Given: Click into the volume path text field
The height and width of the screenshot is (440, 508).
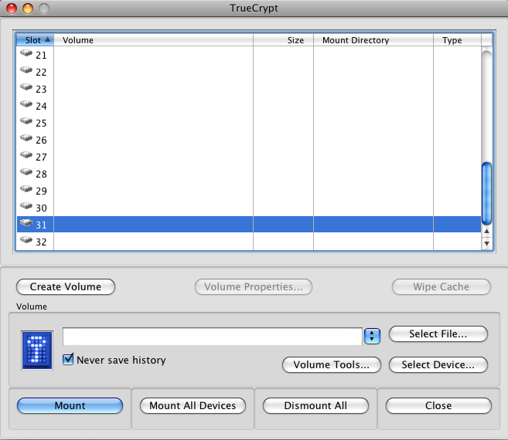Looking at the screenshot, I should tap(212, 337).
